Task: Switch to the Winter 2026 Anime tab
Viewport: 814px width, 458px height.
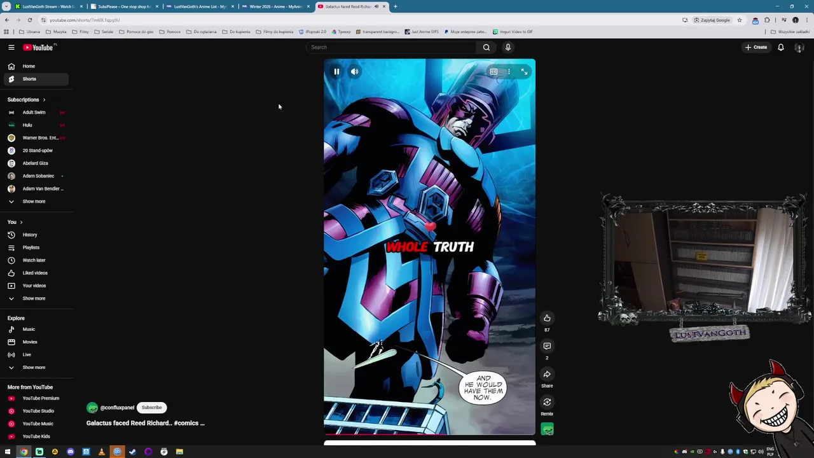Action: pyautogui.click(x=275, y=6)
